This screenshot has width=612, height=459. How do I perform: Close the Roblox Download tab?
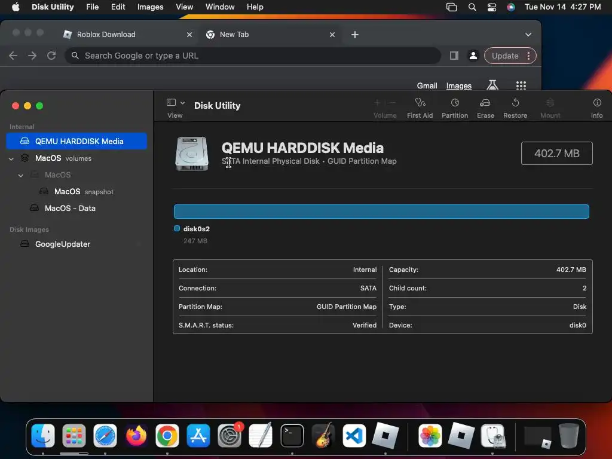point(189,35)
